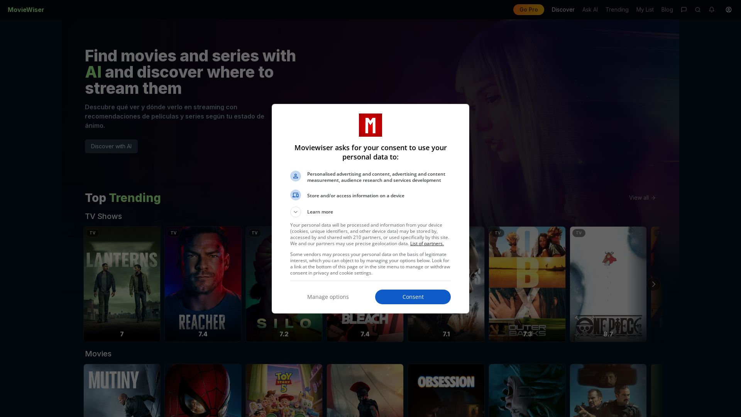
Task: Click the MovieWiser logo
Action: point(26,10)
